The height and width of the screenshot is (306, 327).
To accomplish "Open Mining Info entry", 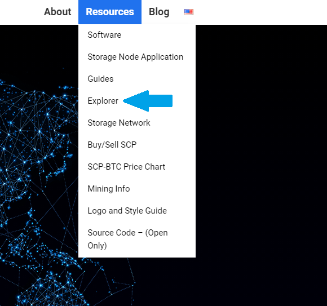I will click(109, 189).
